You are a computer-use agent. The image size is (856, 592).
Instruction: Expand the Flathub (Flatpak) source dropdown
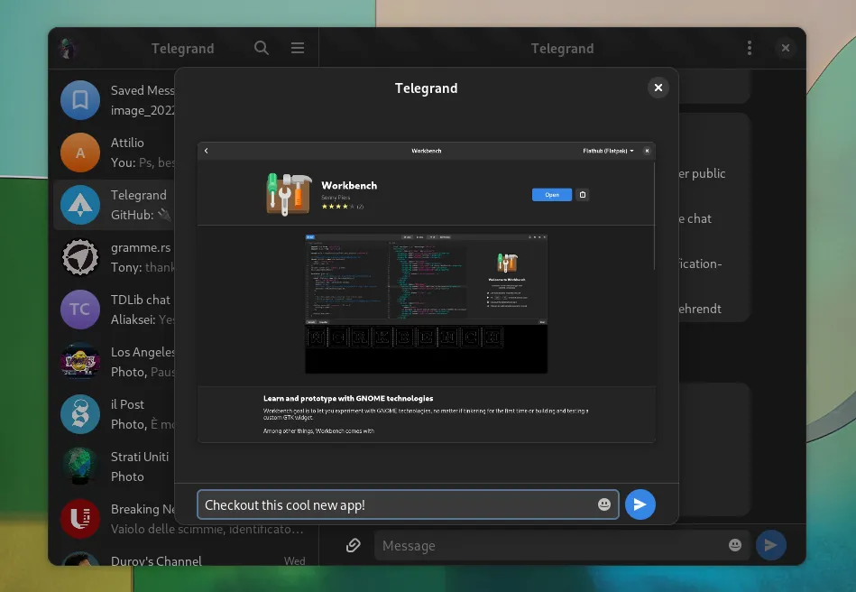(608, 151)
